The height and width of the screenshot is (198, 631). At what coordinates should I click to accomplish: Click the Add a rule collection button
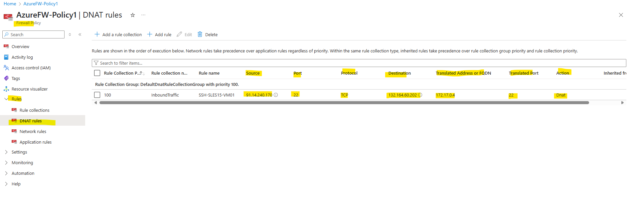pyautogui.click(x=118, y=34)
